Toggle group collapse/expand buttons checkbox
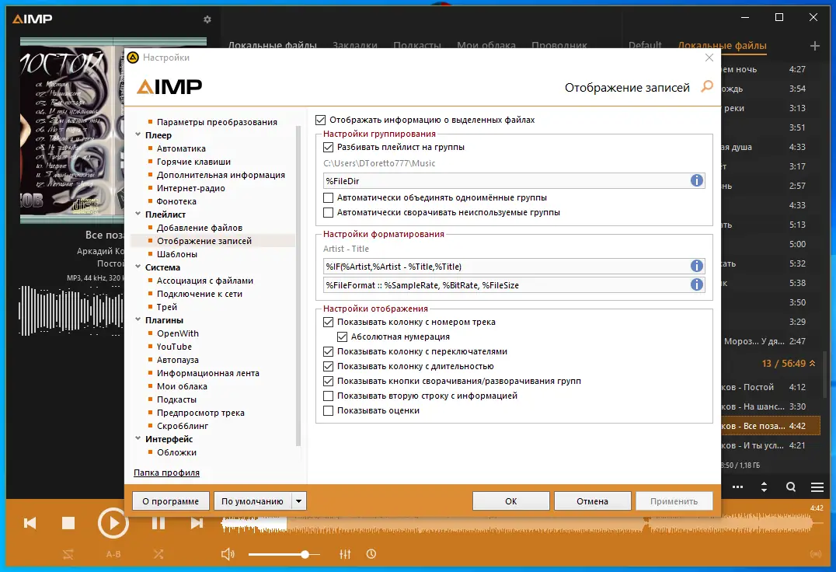Image resolution: width=836 pixels, height=572 pixels. pos(329,381)
